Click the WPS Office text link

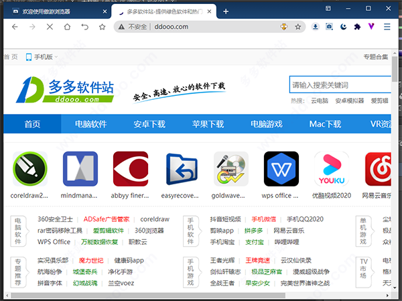pos(54,242)
